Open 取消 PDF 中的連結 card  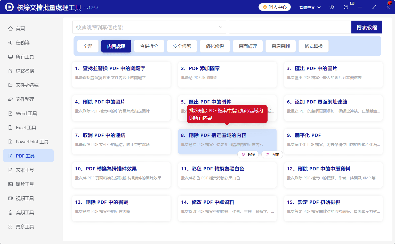tap(121, 142)
